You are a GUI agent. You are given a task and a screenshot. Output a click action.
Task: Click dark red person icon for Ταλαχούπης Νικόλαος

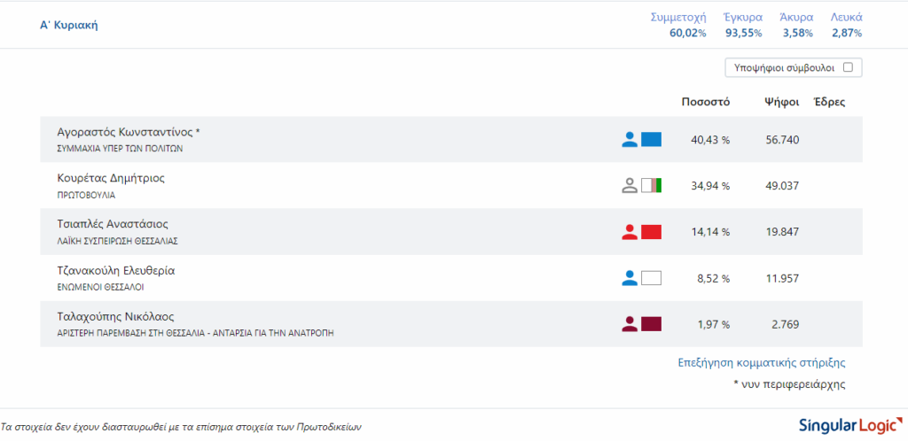click(x=630, y=324)
